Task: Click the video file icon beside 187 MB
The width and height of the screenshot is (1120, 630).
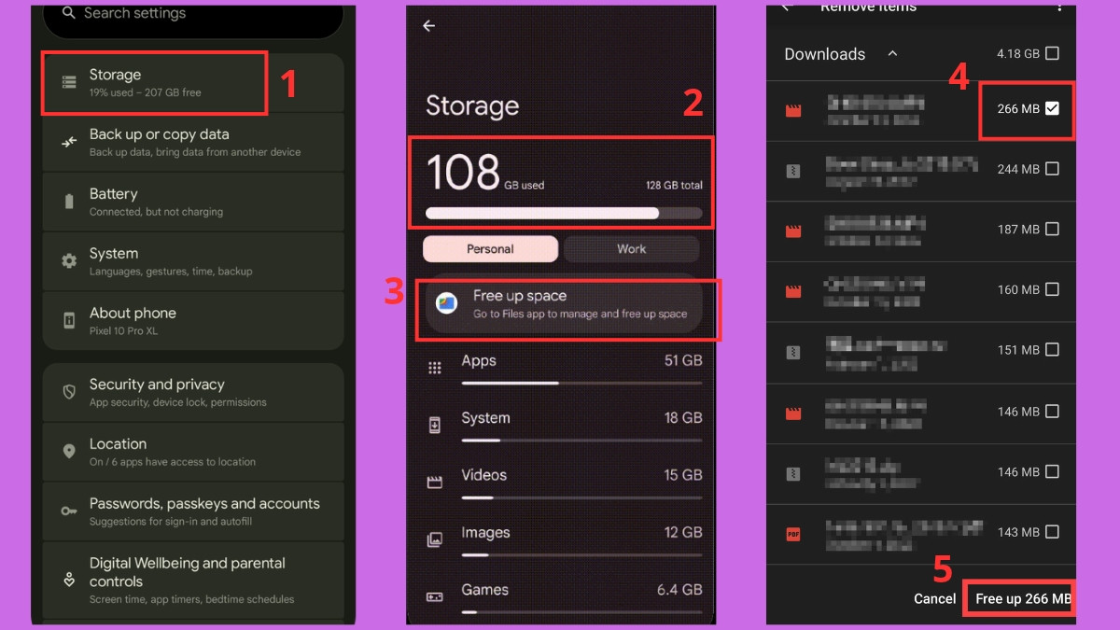Action: click(x=793, y=230)
